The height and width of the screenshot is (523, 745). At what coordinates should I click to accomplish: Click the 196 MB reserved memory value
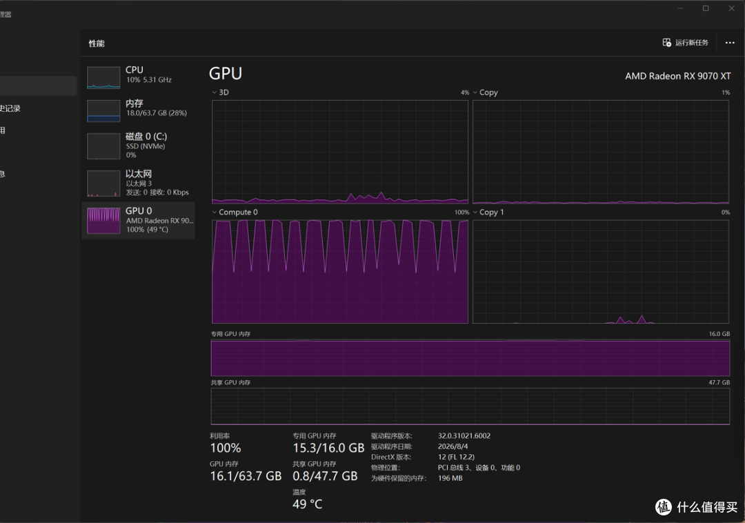click(x=450, y=478)
